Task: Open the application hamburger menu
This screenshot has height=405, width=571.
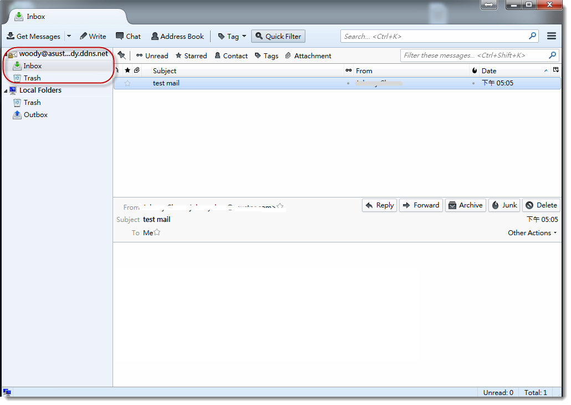Action: 551,36
